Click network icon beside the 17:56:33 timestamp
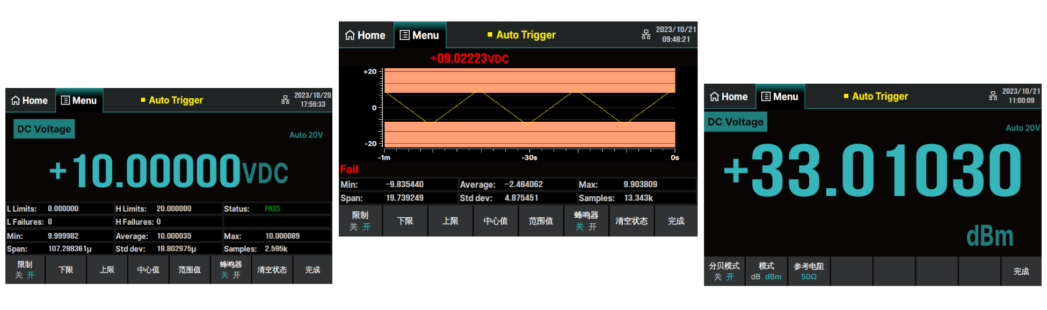Viewport: 1047px width, 310px height. (285, 100)
